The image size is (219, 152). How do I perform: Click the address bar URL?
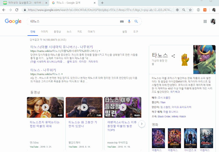(x=100, y=10)
